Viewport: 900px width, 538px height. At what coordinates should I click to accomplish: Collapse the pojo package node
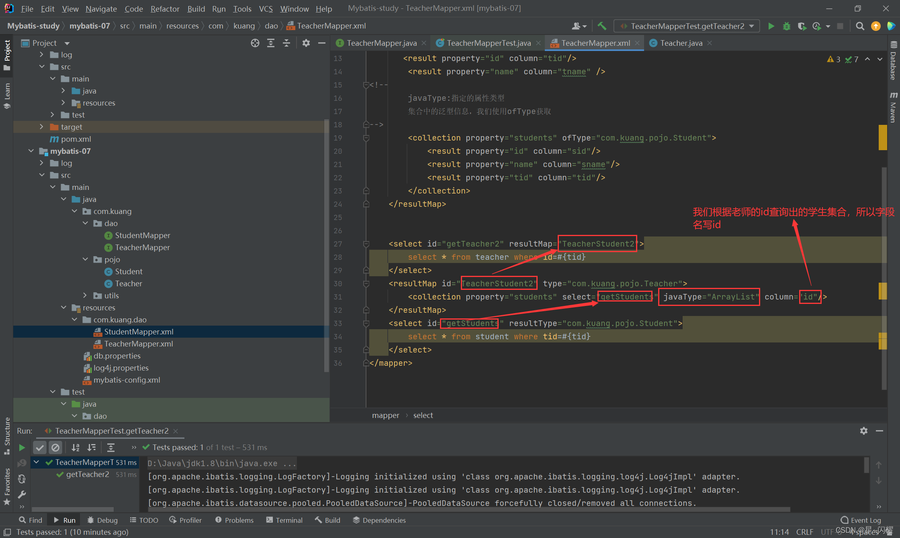[x=85, y=259]
